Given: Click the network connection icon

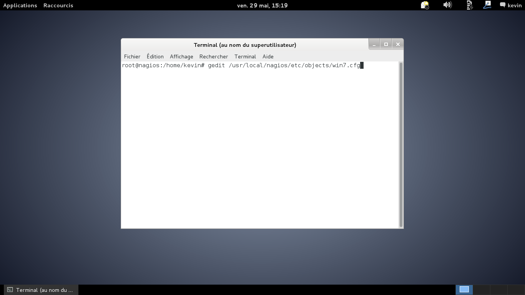Looking at the screenshot, I should 469,5.
